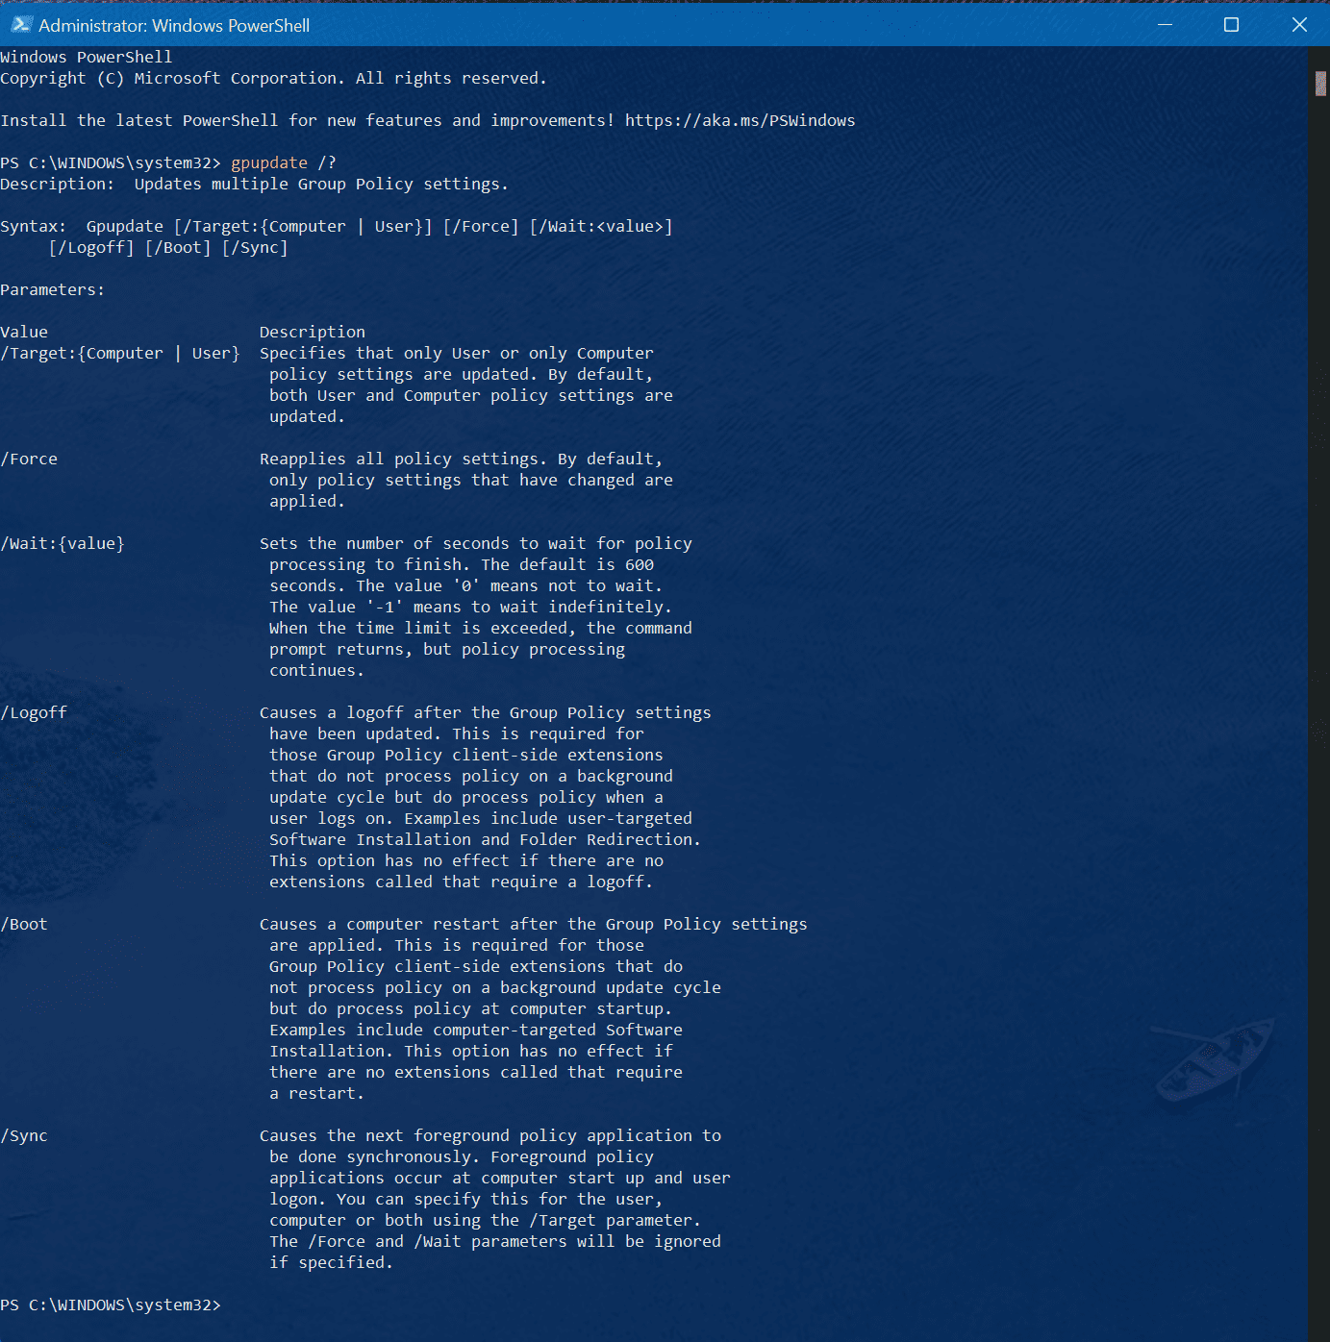Click the vertical scrollbar thumb

(x=1320, y=84)
